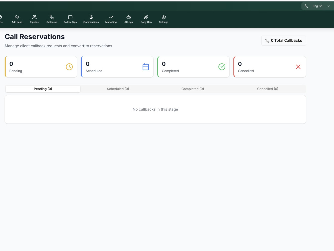Click the translate language icon

[306, 6]
